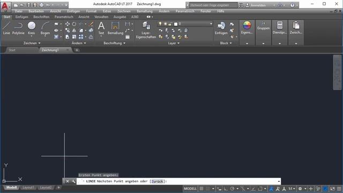Expand the Ändern panel

pyautogui.click(x=79, y=43)
